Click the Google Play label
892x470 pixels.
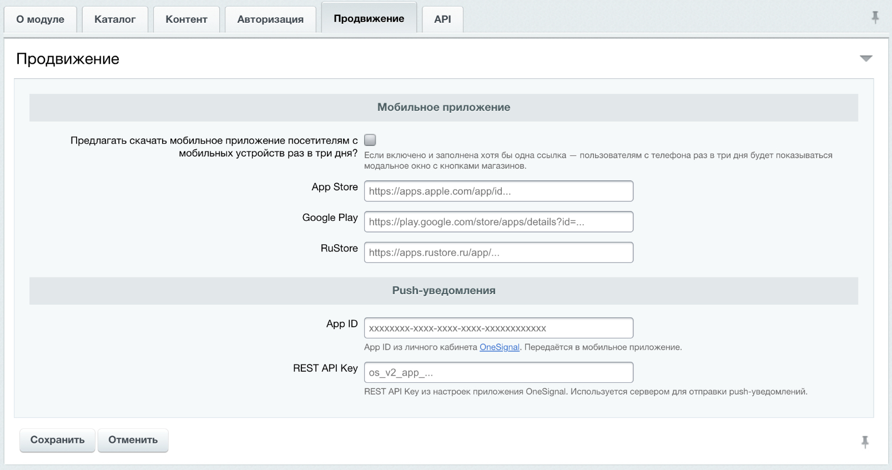click(x=330, y=218)
